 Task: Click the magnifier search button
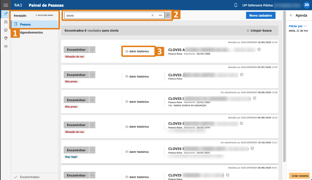tap(168, 15)
